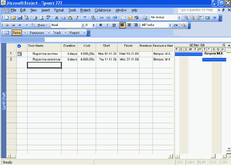
Task: Click the Tasks guide button
Action: [x=17, y=33]
